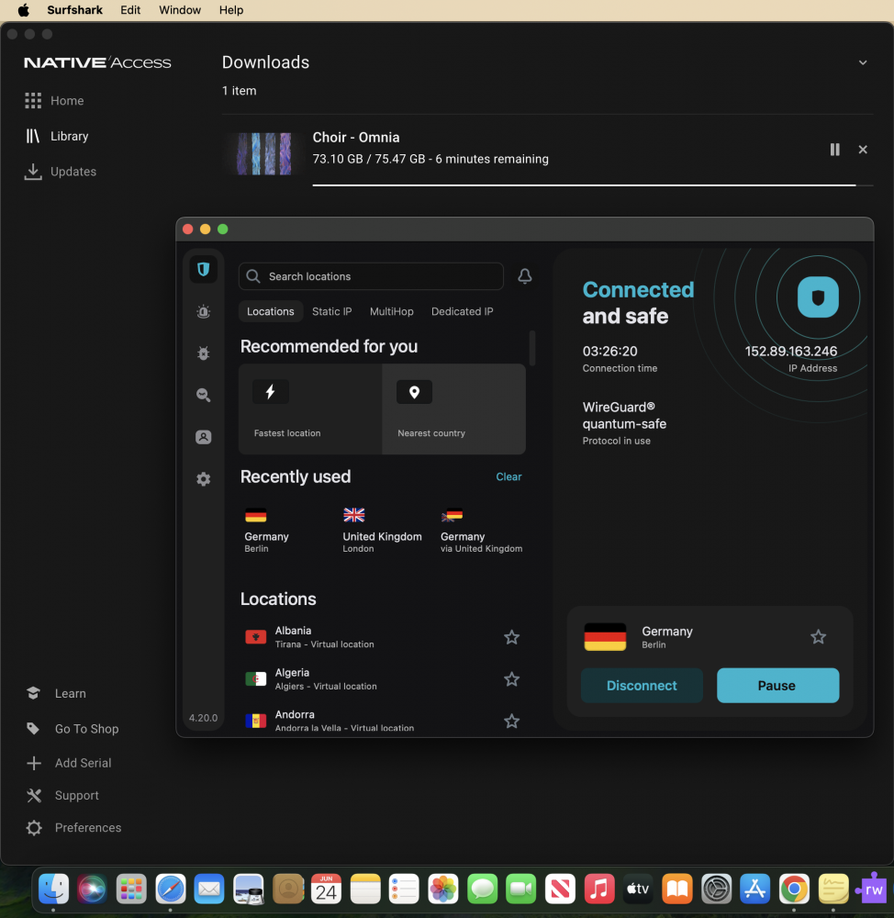Open Books app from the Dock
Screen dimensions: 894x918
coord(676,889)
